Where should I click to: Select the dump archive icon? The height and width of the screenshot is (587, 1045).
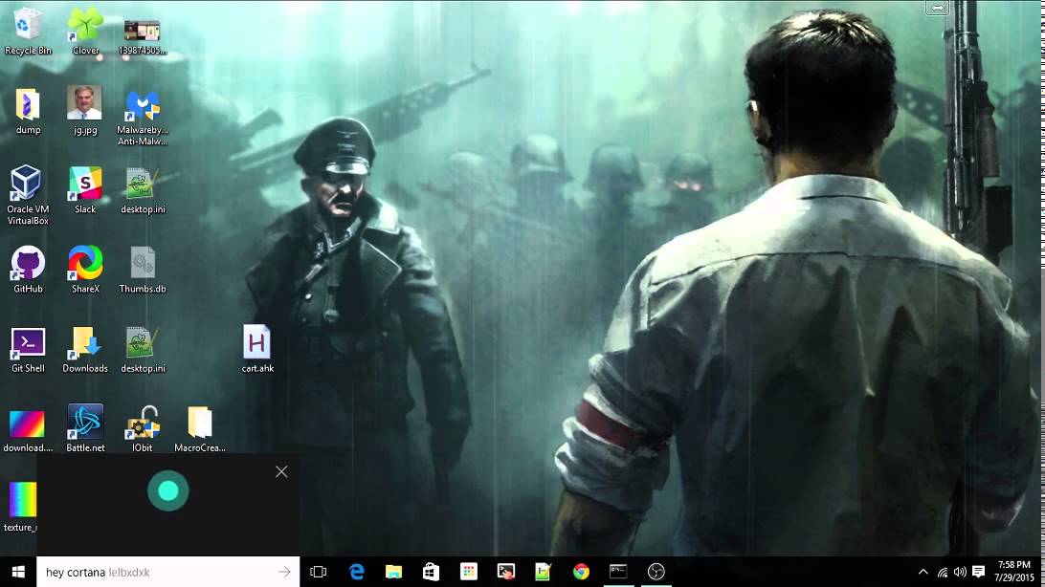28,104
